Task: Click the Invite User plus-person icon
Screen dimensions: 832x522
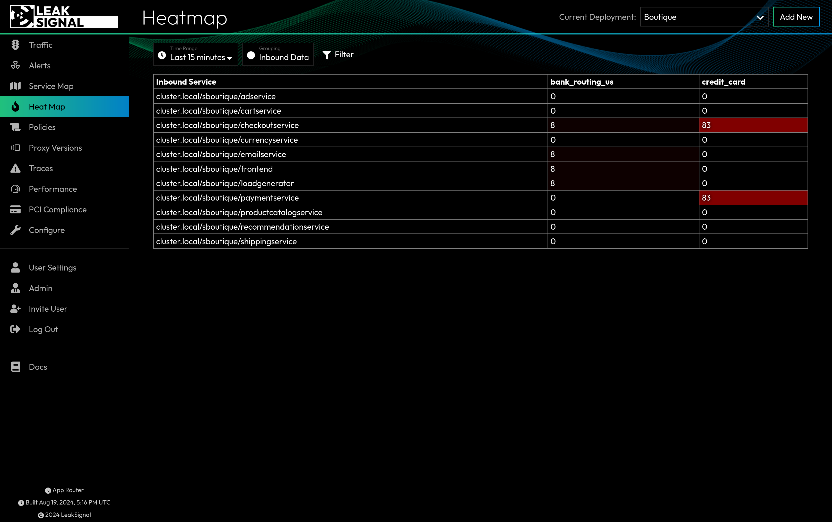Action: 15,309
